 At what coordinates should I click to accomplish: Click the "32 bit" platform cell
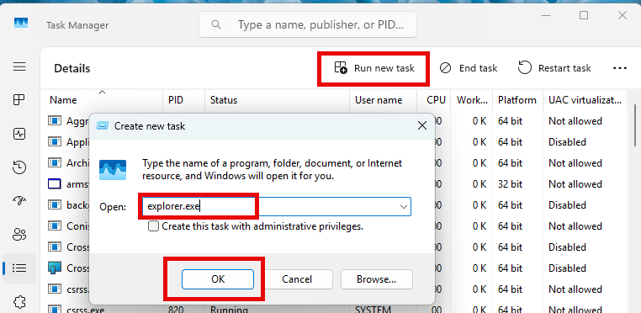510,184
